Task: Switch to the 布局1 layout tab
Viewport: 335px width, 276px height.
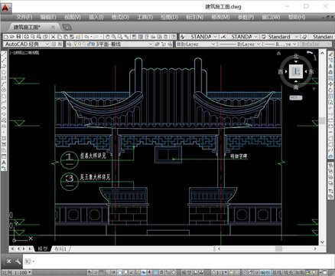Action: pos(60,248)
